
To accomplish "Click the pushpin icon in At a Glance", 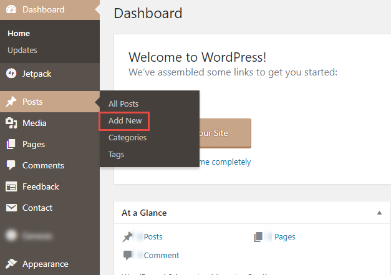I will (127, 237).
